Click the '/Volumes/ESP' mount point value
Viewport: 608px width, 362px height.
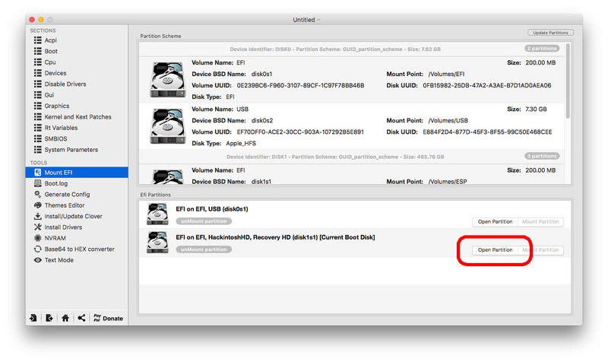tap(448, 182)
